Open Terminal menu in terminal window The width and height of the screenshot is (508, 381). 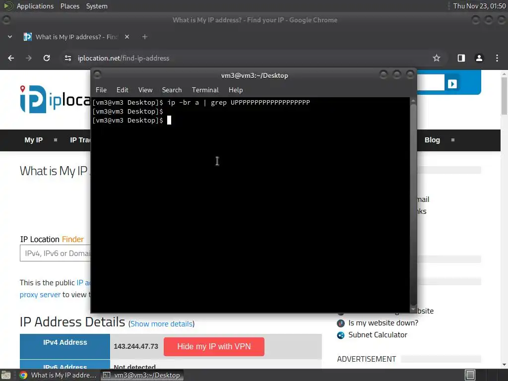coord(205,90)
